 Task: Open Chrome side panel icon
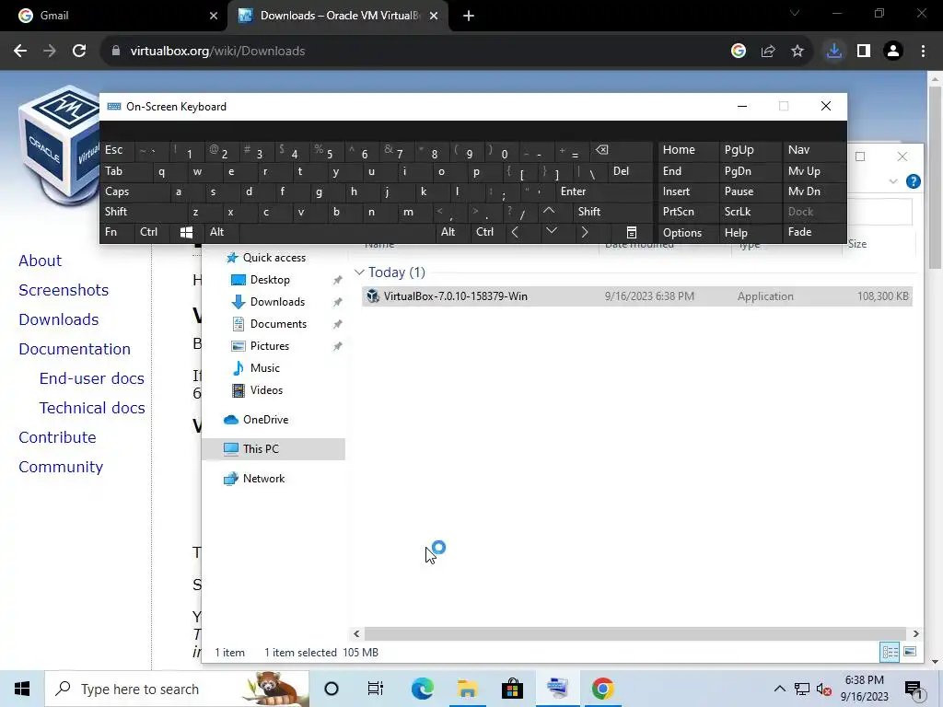coord(864,52)
